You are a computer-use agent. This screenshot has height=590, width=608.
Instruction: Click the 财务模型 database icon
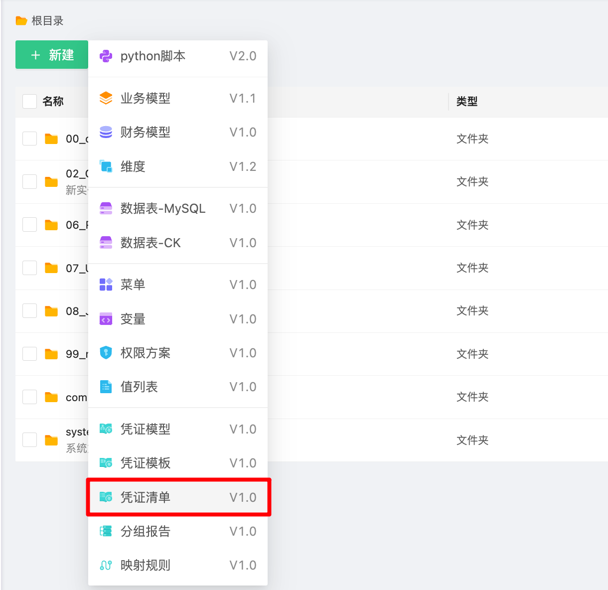tap(106, 132)
